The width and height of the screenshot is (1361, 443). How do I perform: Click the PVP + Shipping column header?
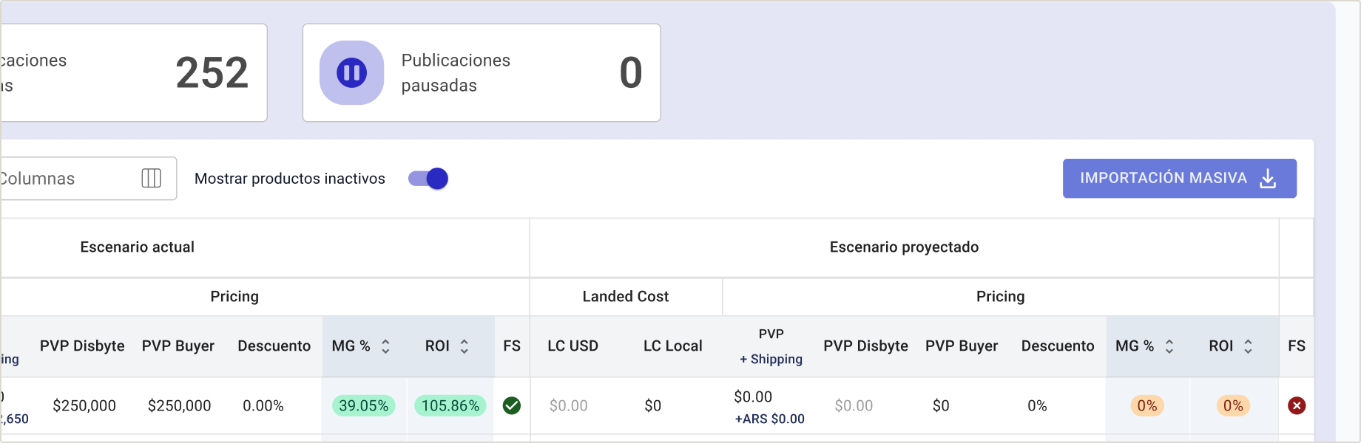pos(771,346)
